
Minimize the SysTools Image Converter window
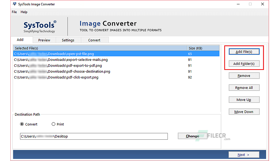pos(238,4)
